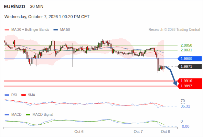The image size is (203, 137).
Task: Click the MACD zero level label
Action: click(182, 121)
